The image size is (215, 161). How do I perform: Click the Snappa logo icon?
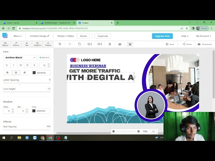coord(5,36)
